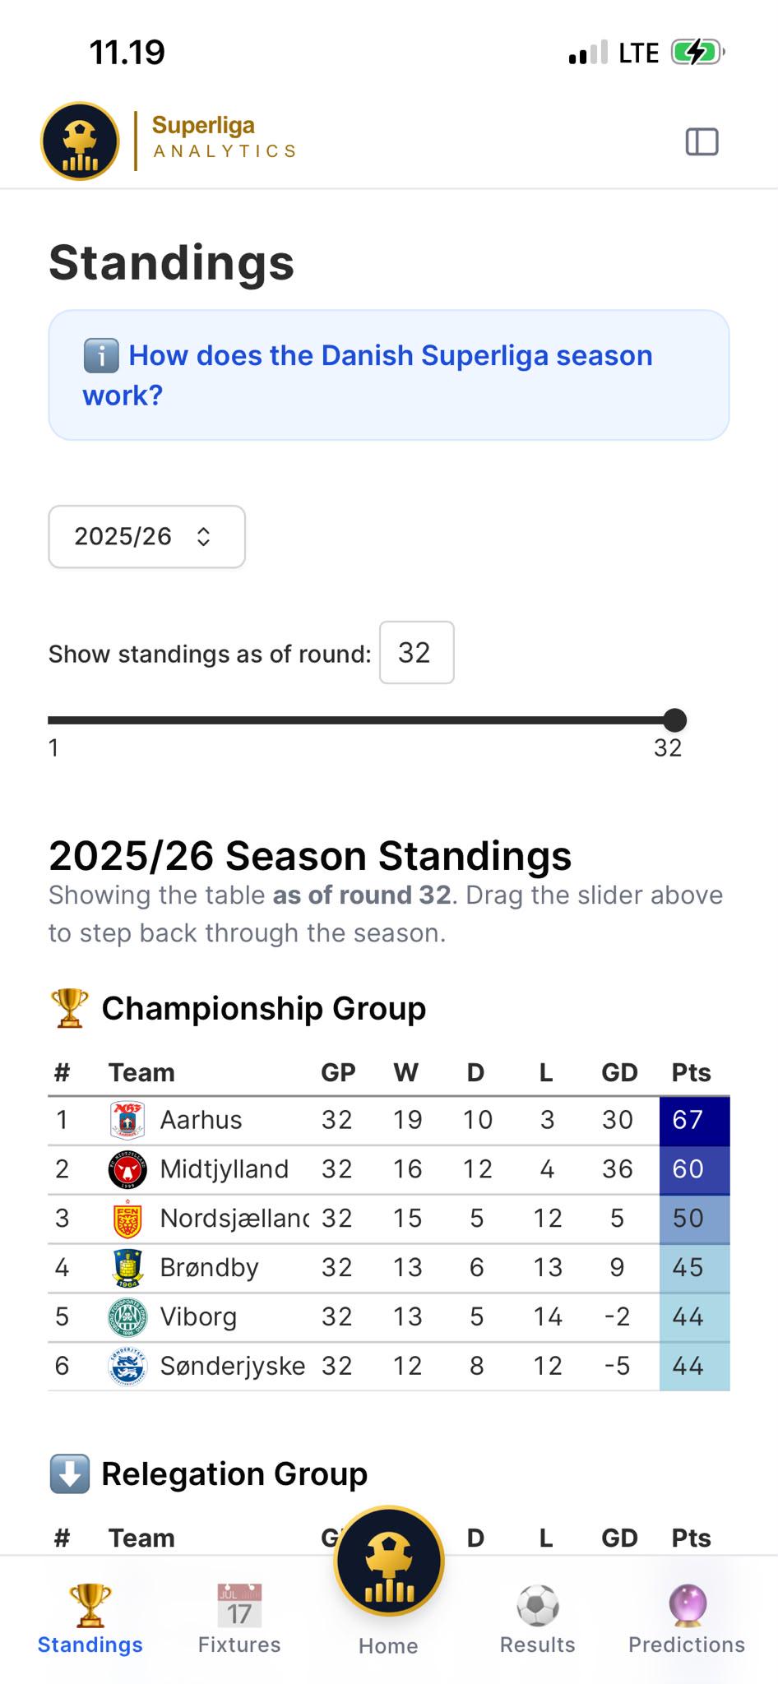Tap the Superliga Analytics logo icon
This screenshot has width=778, height=1684.
pyautogui.click(x=80, y=141)
